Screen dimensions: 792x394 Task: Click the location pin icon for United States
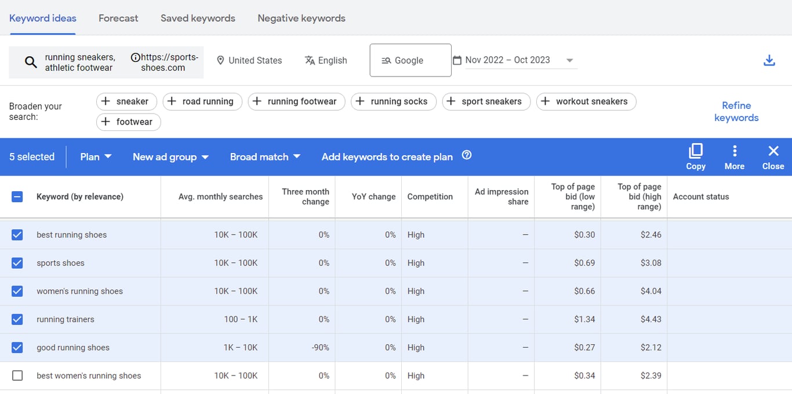pyautogui.click(x=220, y=60)
